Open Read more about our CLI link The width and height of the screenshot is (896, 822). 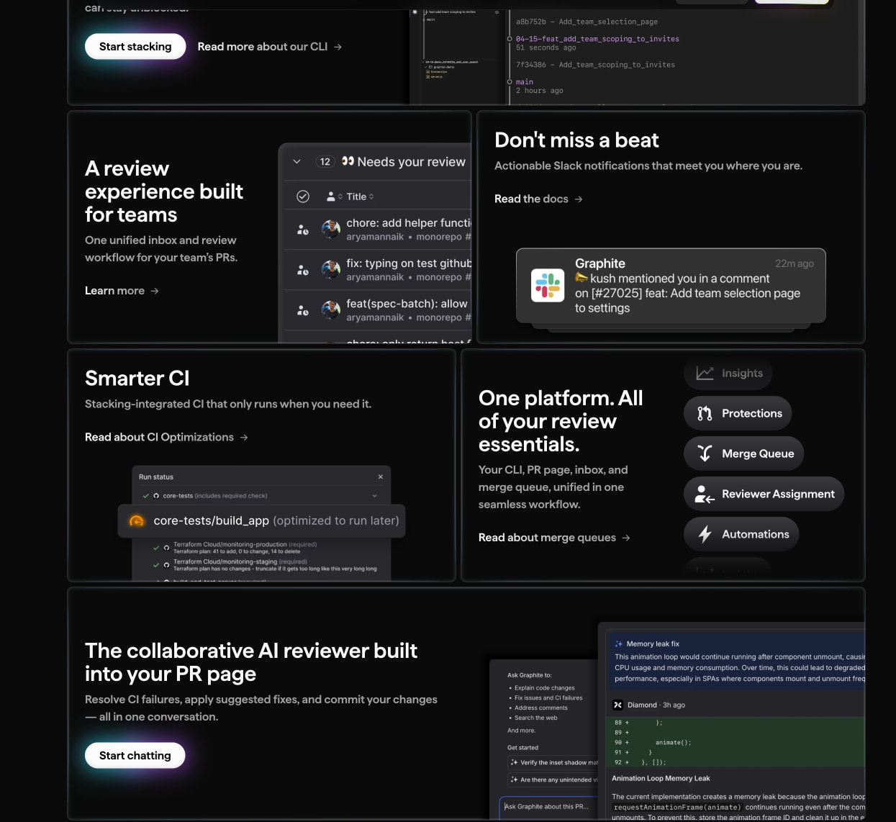(x=270, y=47)
